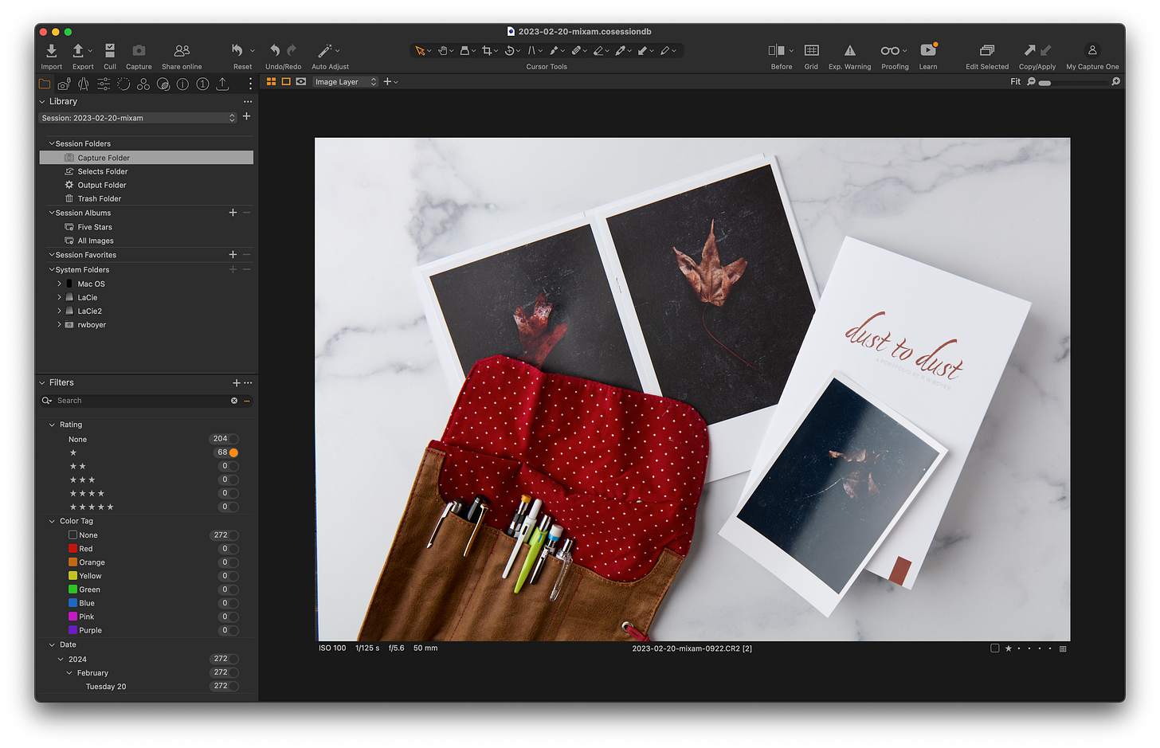Select the Crop cursor tool

click(488, 50)
